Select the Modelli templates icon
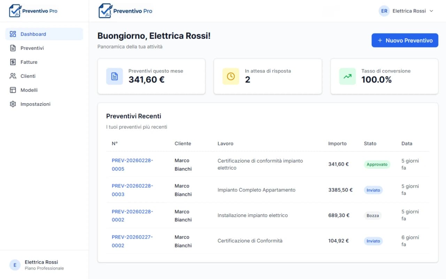This screenshot has height=279, width=446. (13, 90)
